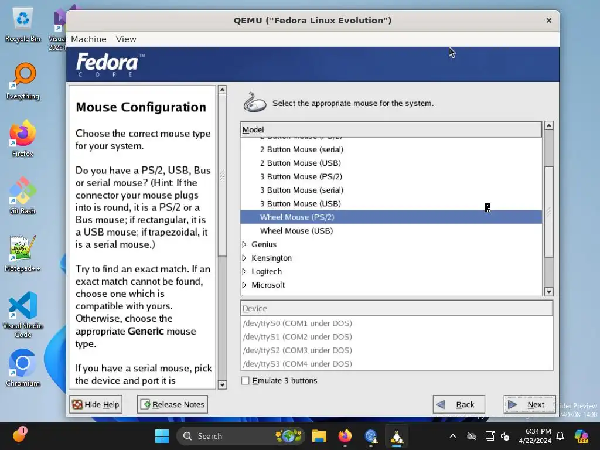Click the QEMU penguin taskbar icon

pos(397,436)
